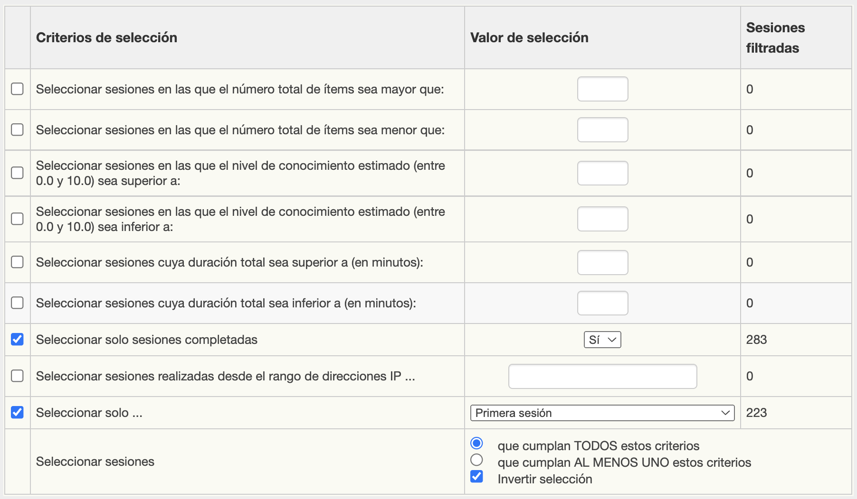Viewport: 857px width, 499px height.
Task: Click the items menor que value field
Action: coord(602,130)
